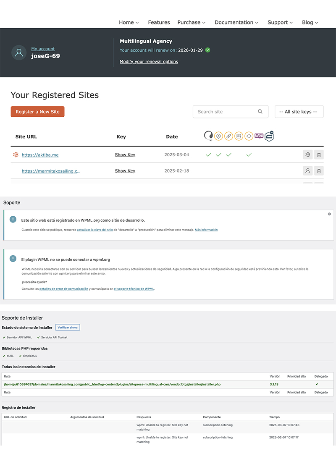Click the Multilingual Agency account type
Viewport: 336px width, 472px height.
146,41
